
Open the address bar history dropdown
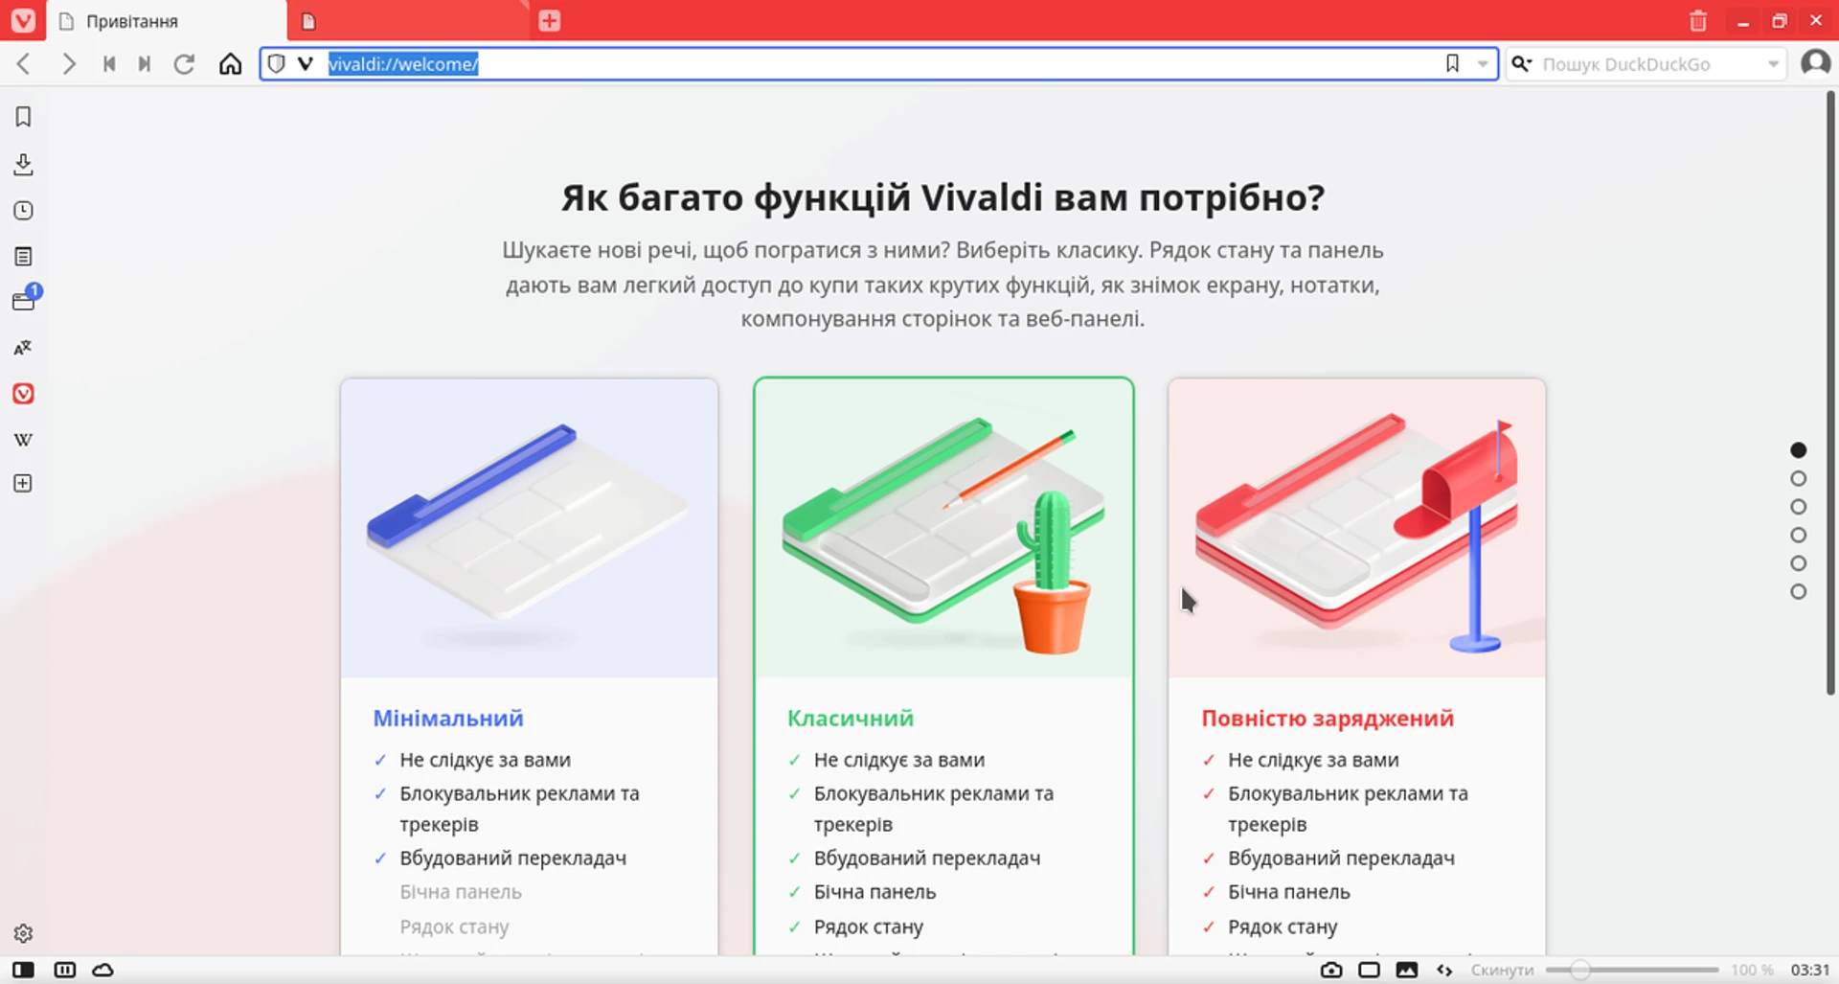1483,64
